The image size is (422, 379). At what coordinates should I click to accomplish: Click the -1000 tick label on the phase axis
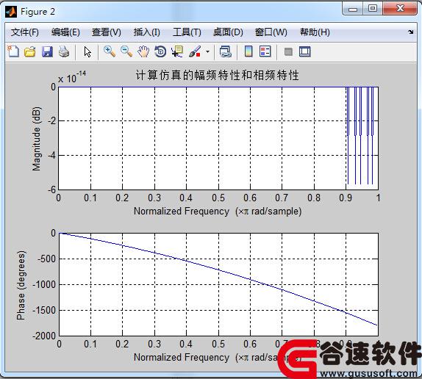(44, 284)
